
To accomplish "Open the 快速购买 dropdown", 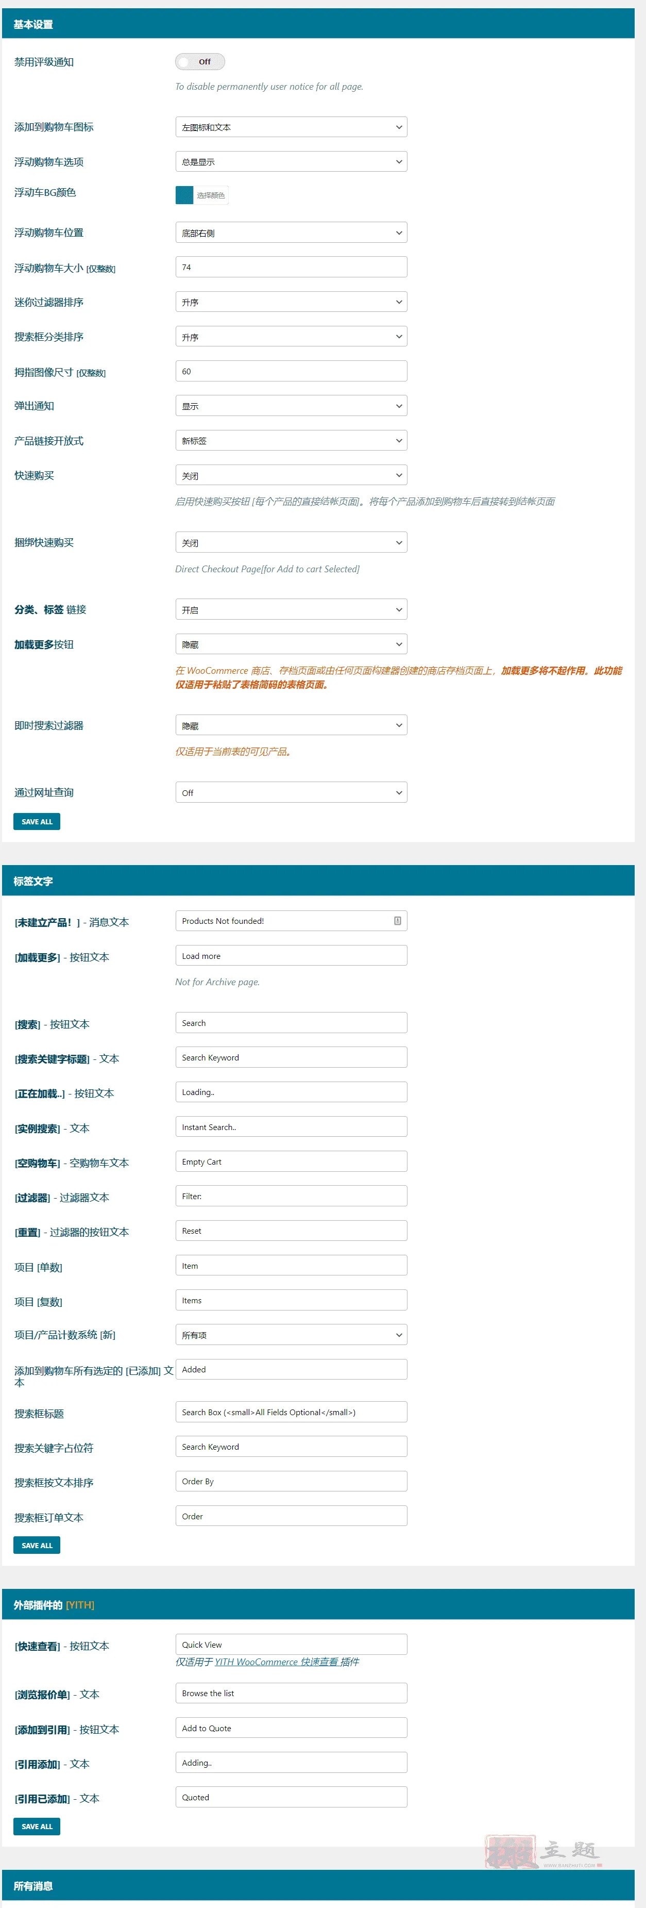I will coord(291,475).
